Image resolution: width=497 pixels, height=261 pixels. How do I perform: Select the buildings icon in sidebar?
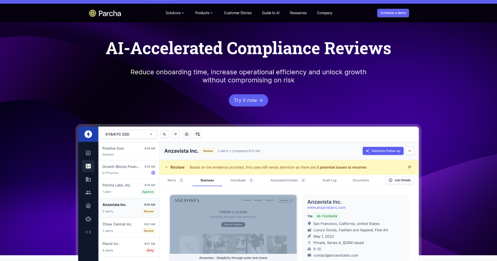(x=88, y=179)
